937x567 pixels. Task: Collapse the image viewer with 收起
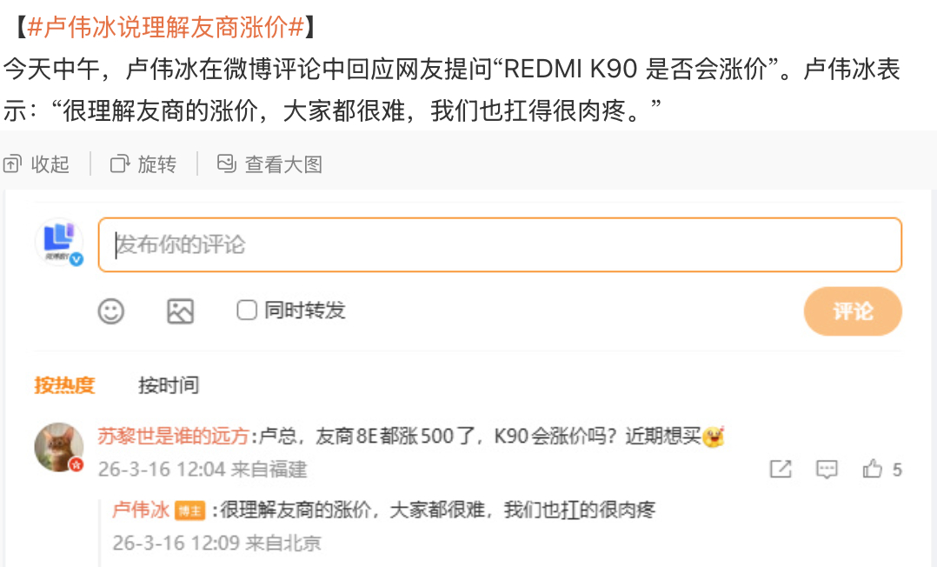point(38,164)
